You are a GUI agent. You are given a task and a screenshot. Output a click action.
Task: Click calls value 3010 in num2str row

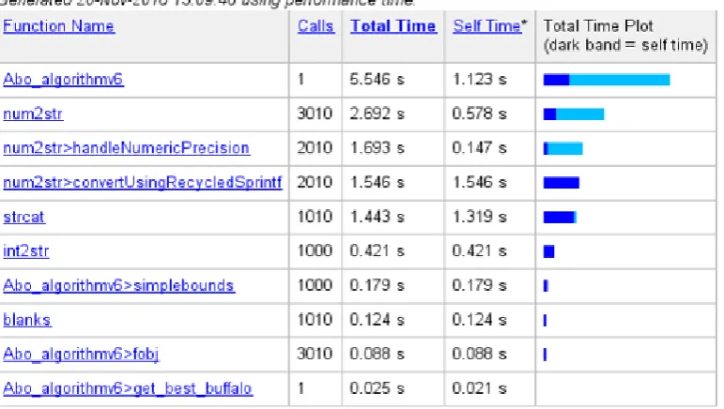click(x=315, y=114)
